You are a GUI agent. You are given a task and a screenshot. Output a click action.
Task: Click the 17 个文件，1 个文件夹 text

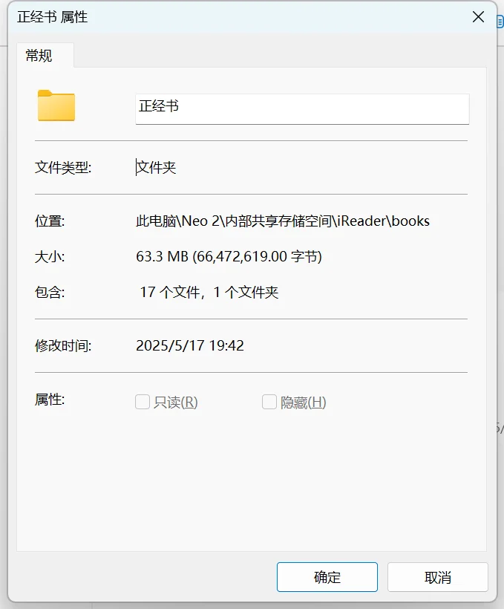coord(209,292)
